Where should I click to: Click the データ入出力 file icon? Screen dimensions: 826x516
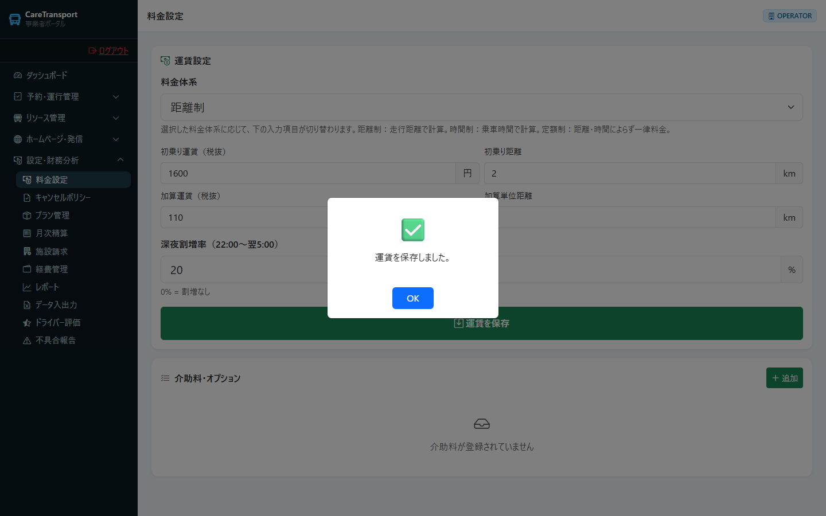click(27, 305)
